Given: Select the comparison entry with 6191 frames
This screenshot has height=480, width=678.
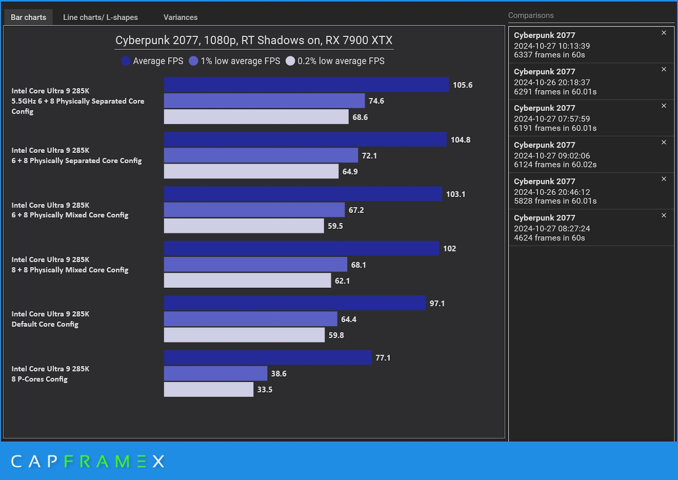Looking at the screenshot, I should (591, 118).
